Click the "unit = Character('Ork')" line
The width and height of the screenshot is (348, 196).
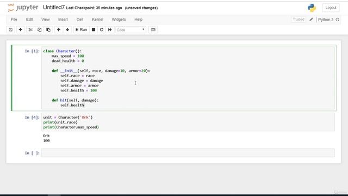[x=68, y=117]
